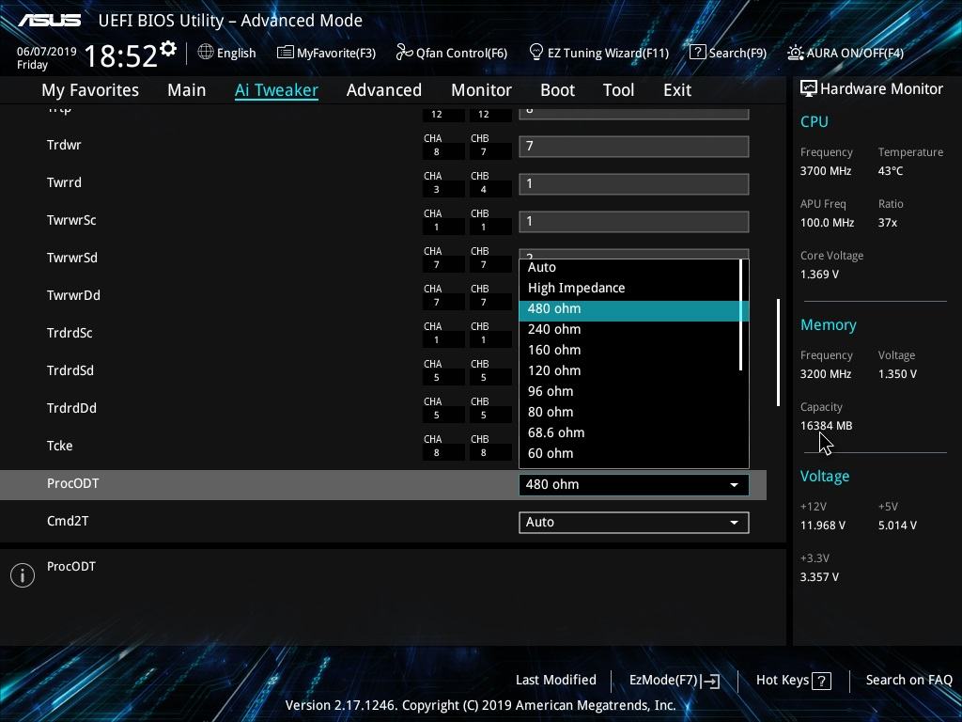Go to the Exit tab
Viewport: 962px width, 722px height.
677,90
